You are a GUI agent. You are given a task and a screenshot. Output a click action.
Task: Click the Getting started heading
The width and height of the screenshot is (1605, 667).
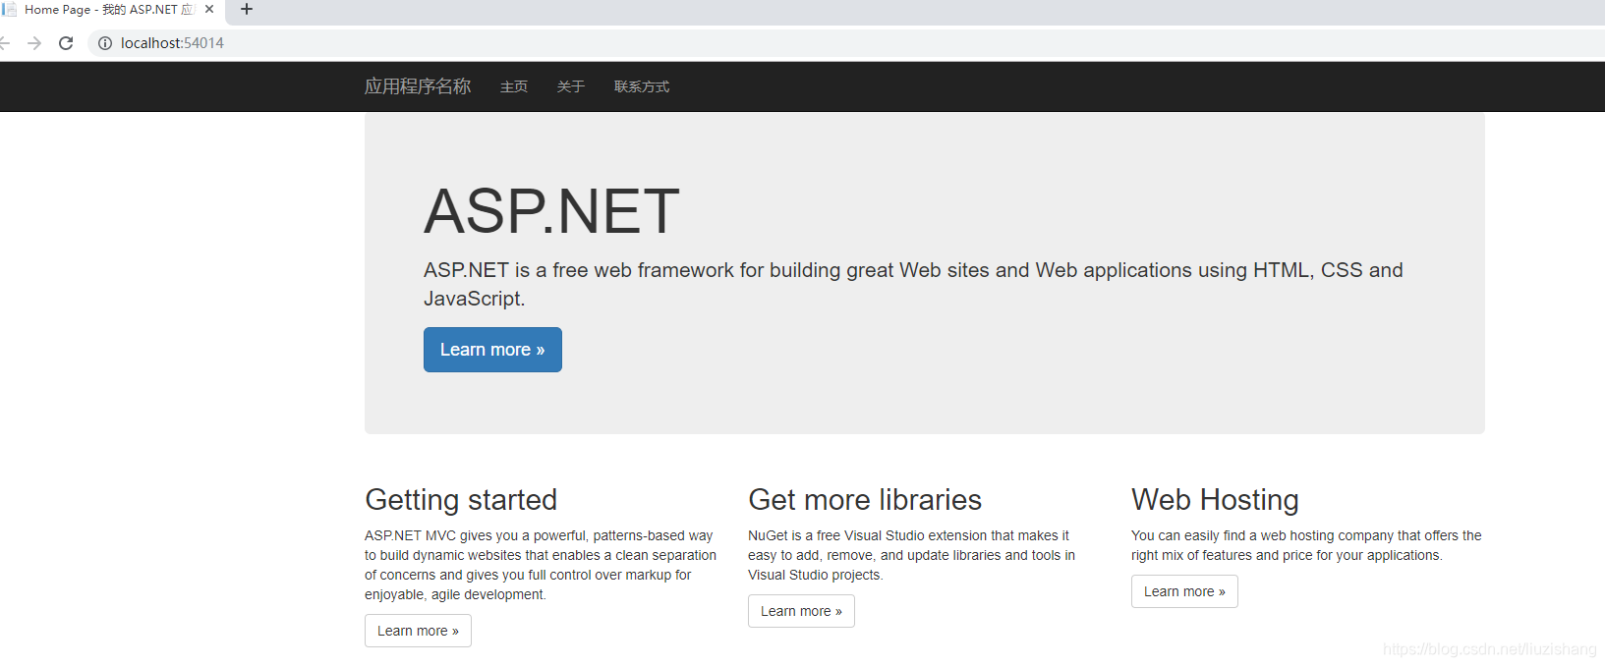click(x=461, y=500)
